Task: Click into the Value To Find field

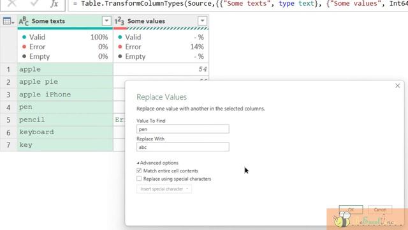Action: 183,129
